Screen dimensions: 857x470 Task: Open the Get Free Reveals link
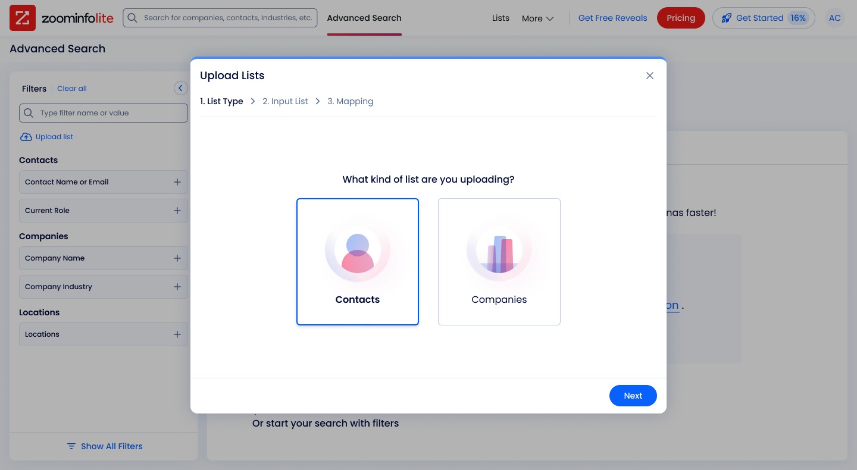coord(612,18)
